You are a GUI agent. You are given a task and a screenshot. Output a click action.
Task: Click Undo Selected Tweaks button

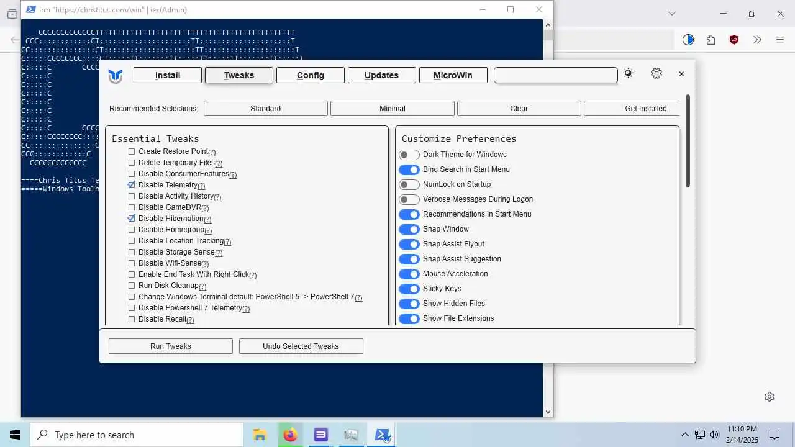click(x=301, y=346)
